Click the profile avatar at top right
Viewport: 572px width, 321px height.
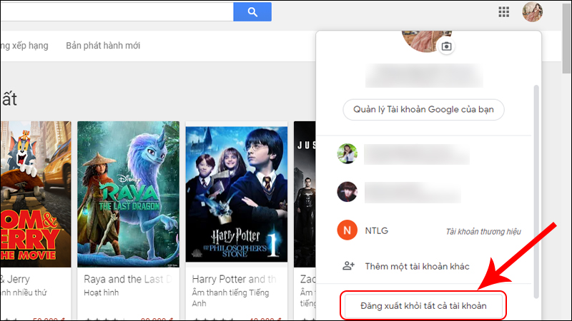532,11
